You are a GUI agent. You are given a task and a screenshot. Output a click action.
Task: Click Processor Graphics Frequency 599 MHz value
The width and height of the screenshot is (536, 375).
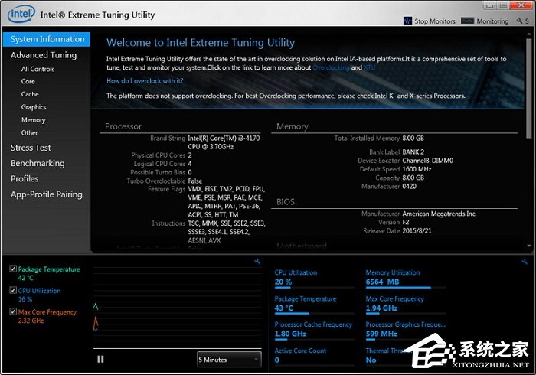click(x=381, y=334)
